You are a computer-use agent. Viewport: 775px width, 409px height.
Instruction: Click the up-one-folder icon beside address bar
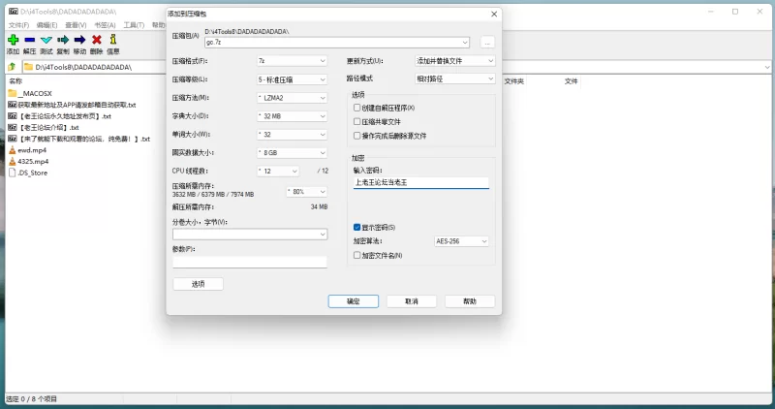click(12, 67)
